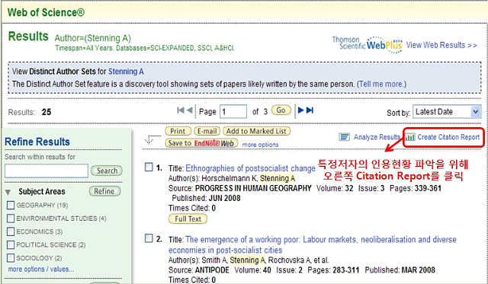
Task: Go to previous page arrow icon
Action: click(189, 110)
